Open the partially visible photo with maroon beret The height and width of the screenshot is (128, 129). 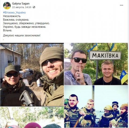point(32,117)
